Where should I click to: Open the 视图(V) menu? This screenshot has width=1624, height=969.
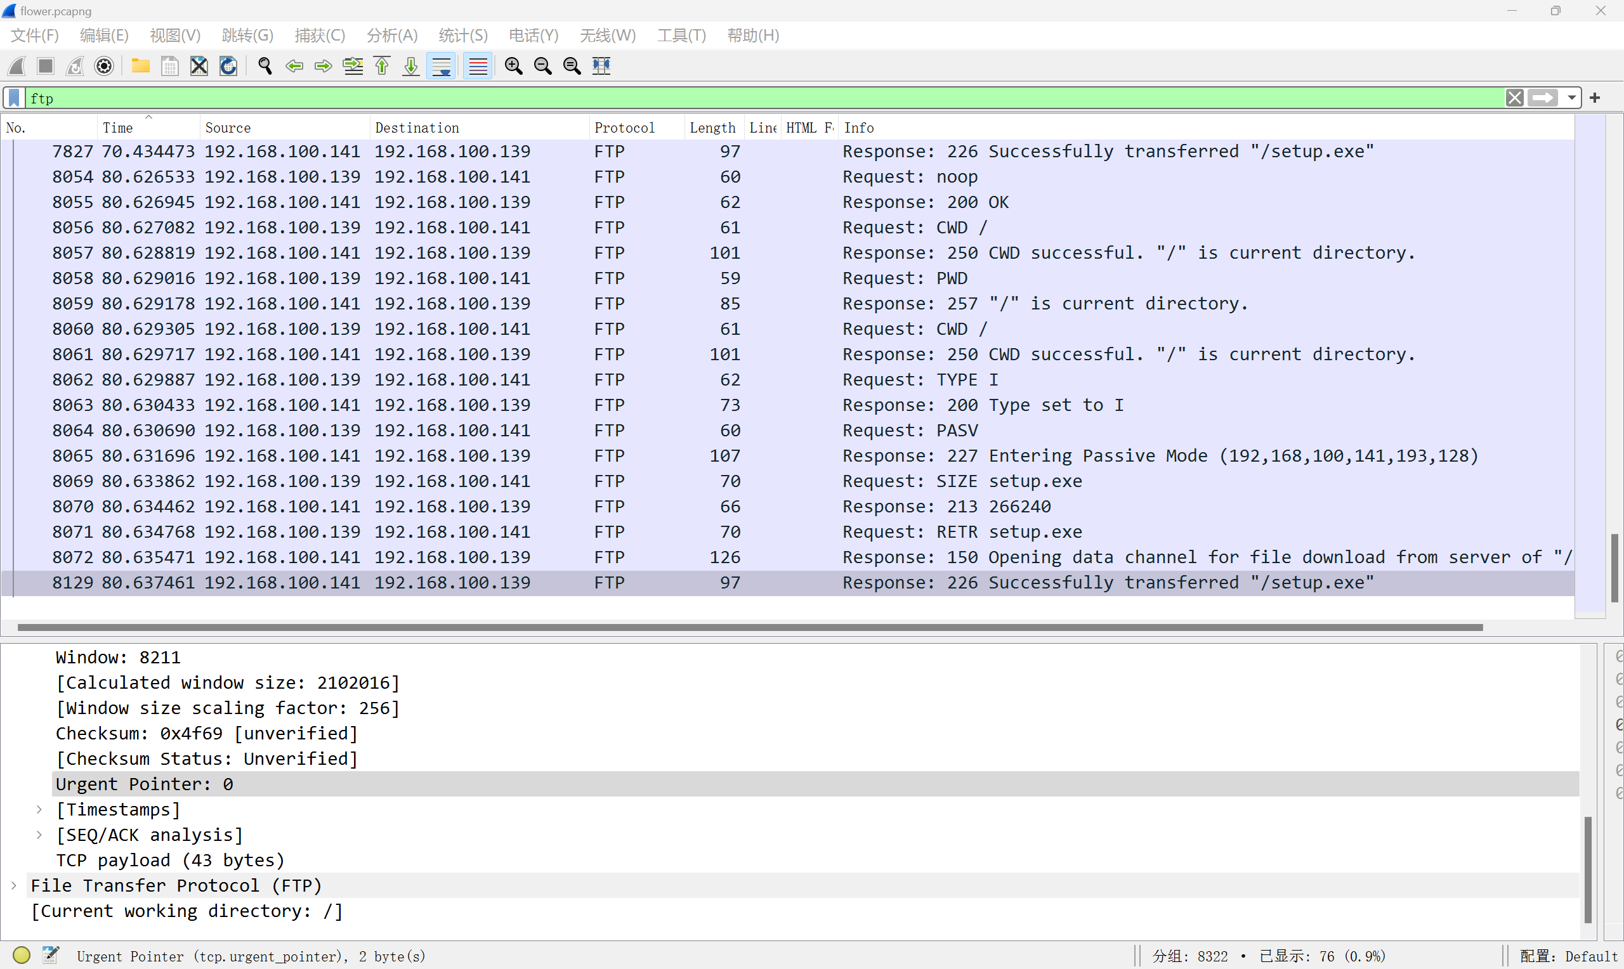pos(175,36)
